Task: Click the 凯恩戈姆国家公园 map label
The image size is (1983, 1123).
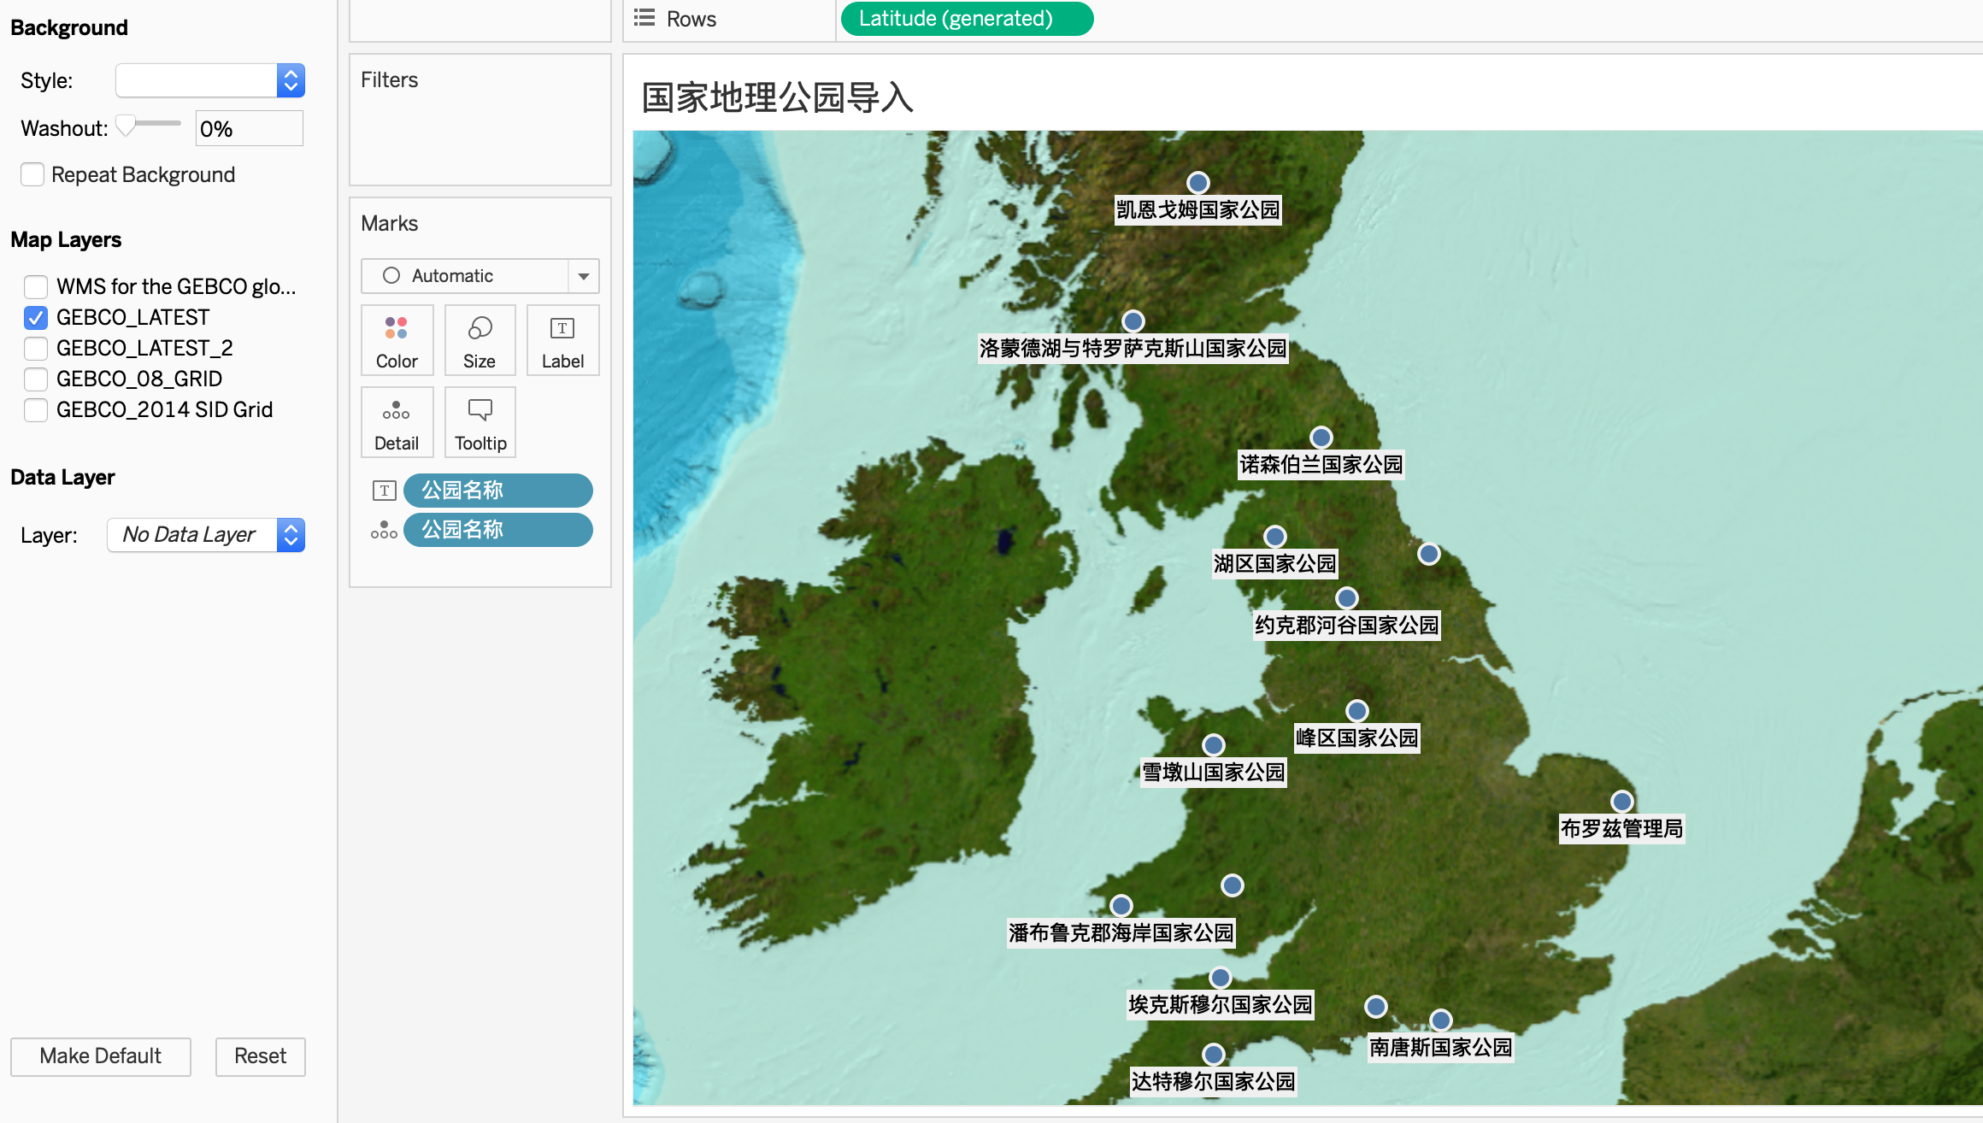Action: click(1198, 210)
